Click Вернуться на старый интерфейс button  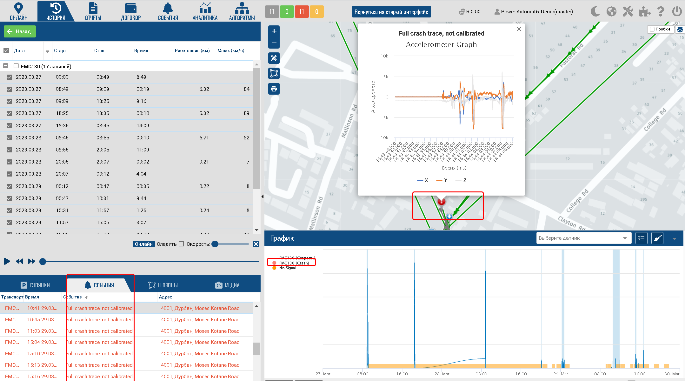pos(391,12)
